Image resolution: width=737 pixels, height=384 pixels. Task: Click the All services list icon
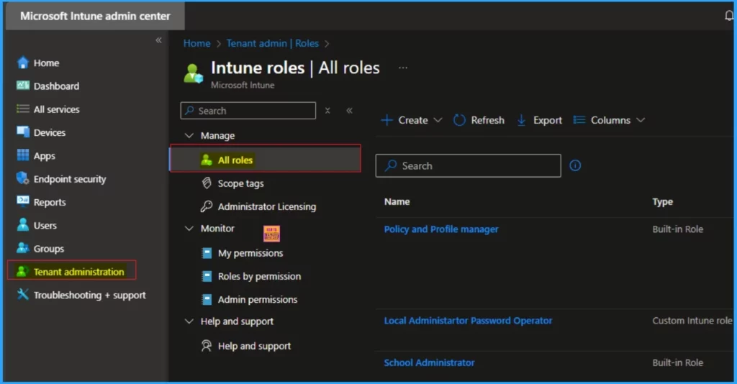[x=22, y=109]
